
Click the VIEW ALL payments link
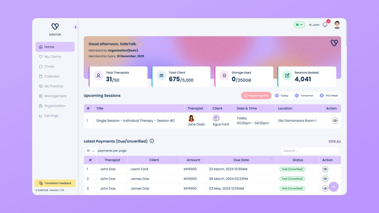coord(335,141)
